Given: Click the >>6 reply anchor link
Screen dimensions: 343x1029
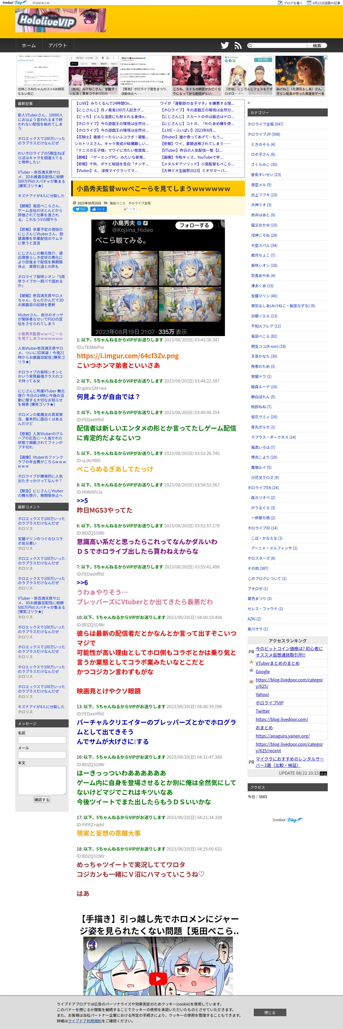Looking at the screenshot, I should click(82, 583).
